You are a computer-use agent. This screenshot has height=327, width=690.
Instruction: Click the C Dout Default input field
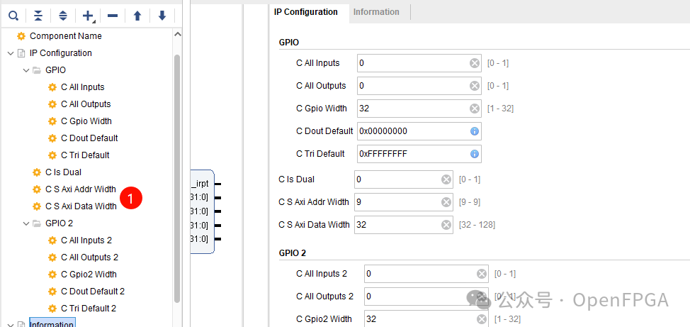(x=419, y=131)
